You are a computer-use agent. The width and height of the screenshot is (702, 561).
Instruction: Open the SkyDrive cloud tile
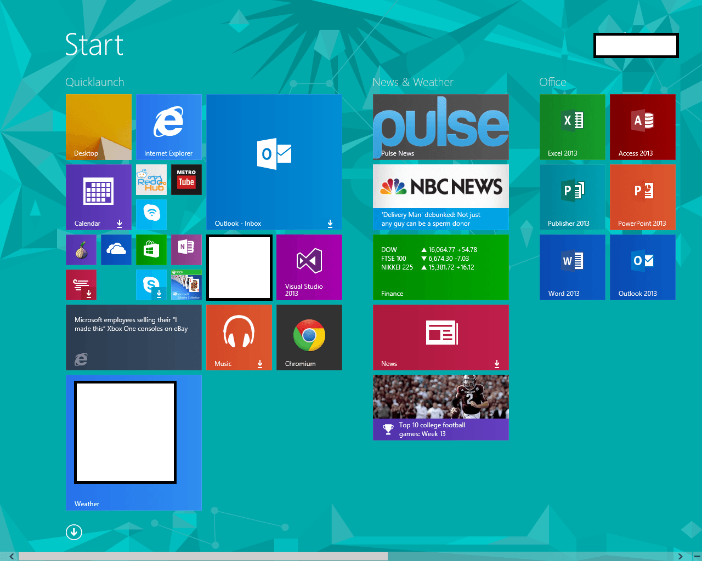(116, 250)
